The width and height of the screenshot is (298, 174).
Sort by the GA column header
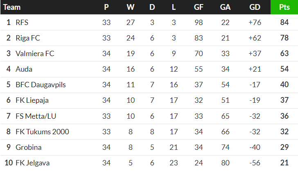[225, 7]
